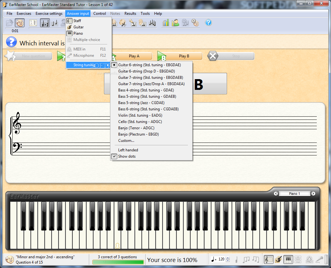Viewport: 331px width, 268px height.
Task: Click the open folder icon in toolbar
Action: click(x=9, y=23)
